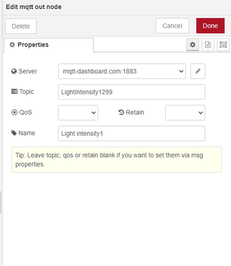Screen dimensions: 231x266
Task: Click the Topic label bars icon
Action: coord(14,92)
